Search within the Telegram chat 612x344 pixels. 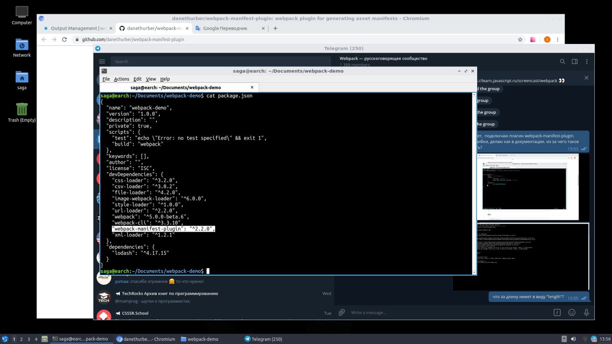562,61
